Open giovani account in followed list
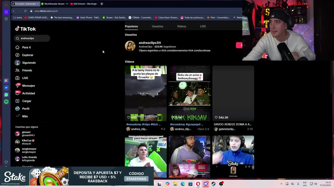The height and width of the screenshot is (188, 334). (x=25, y=134)
